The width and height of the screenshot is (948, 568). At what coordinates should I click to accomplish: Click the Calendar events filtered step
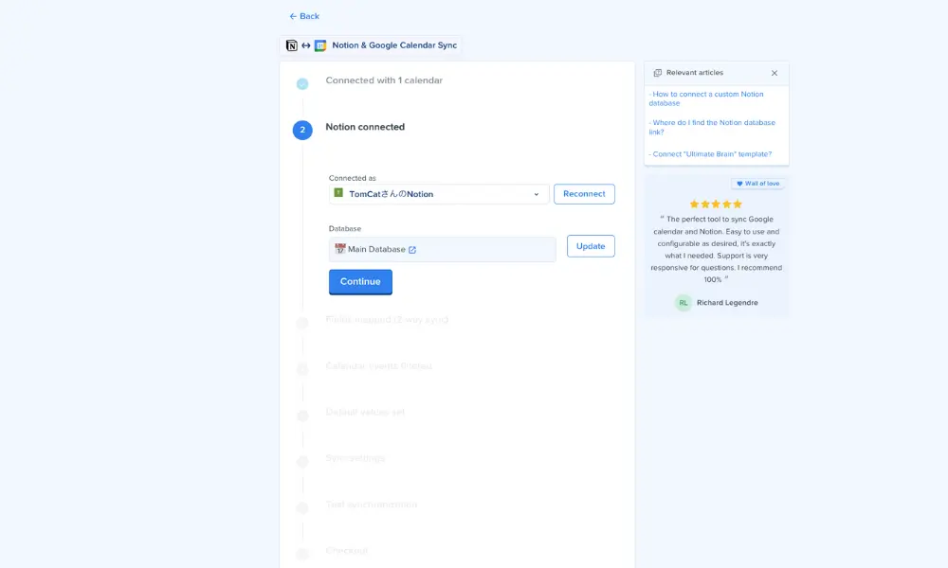pyautogui.click(x=378, y=365)
